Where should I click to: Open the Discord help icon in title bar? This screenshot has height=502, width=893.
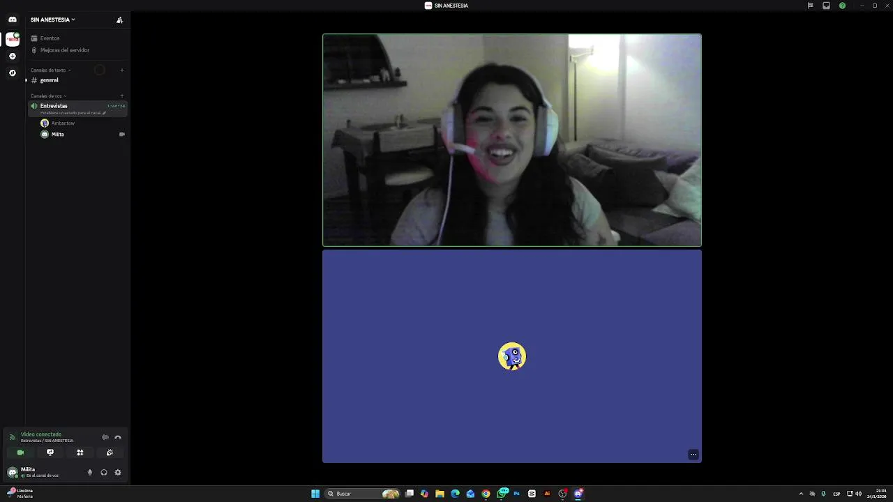tap(842, 6)
